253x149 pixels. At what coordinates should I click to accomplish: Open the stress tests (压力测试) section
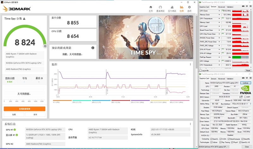pyautogui.click(x=172, y=9)
